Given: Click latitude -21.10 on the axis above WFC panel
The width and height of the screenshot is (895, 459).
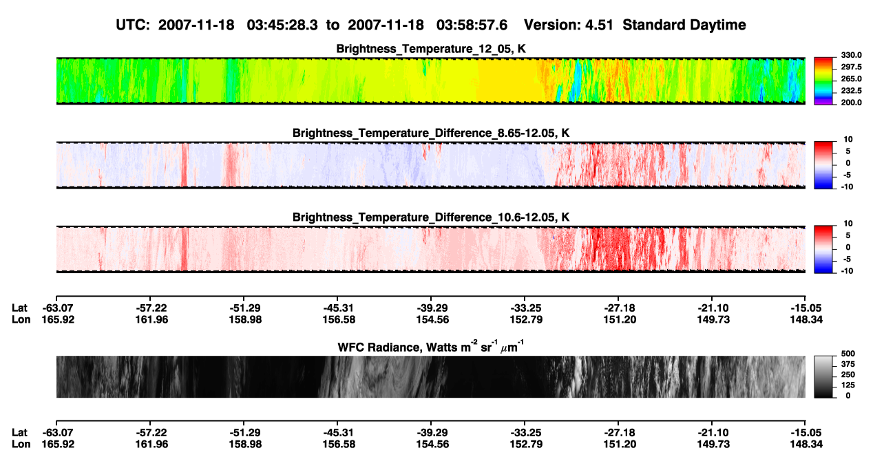Looking at the screenshot, I should 712,308.
